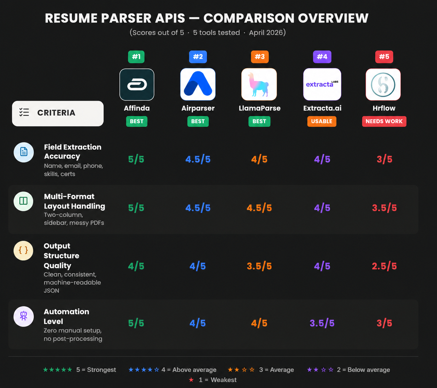Select the LlamaParse llama logo
The width and height of the screenshot is (437, 388).
(259, 84)
